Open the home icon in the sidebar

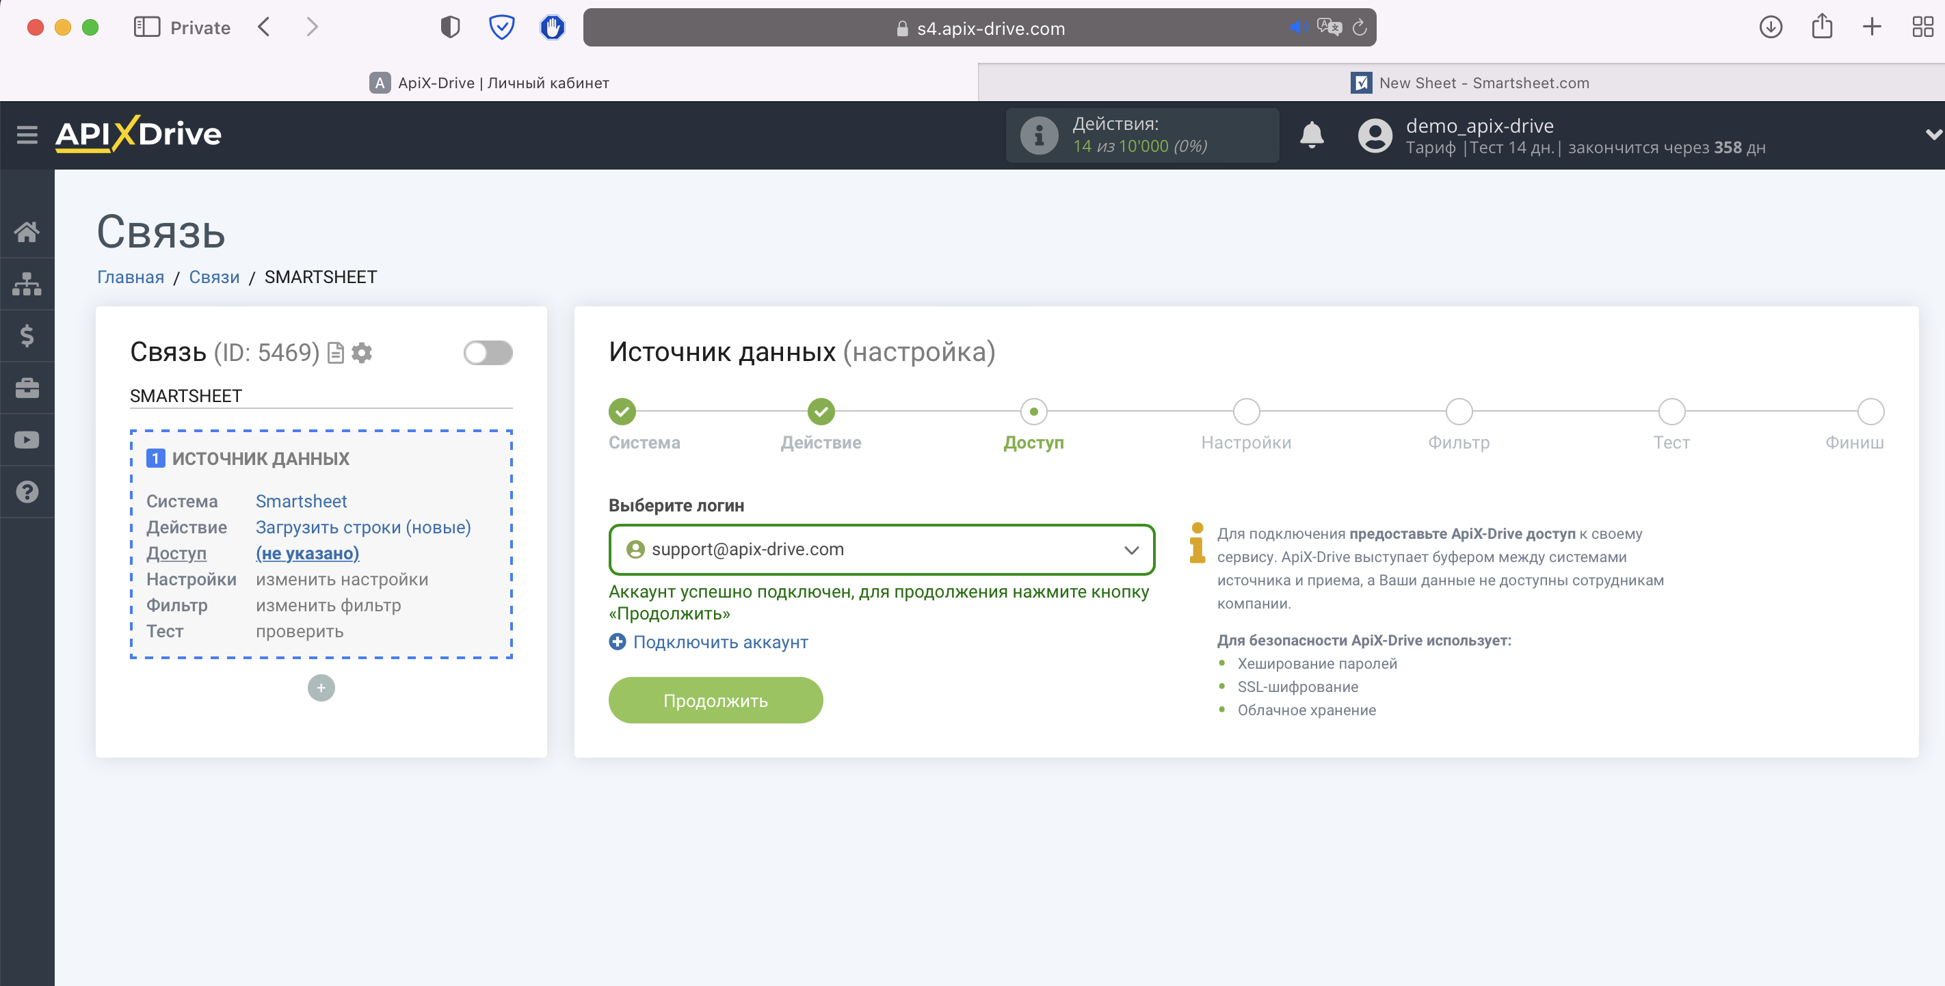27,232
